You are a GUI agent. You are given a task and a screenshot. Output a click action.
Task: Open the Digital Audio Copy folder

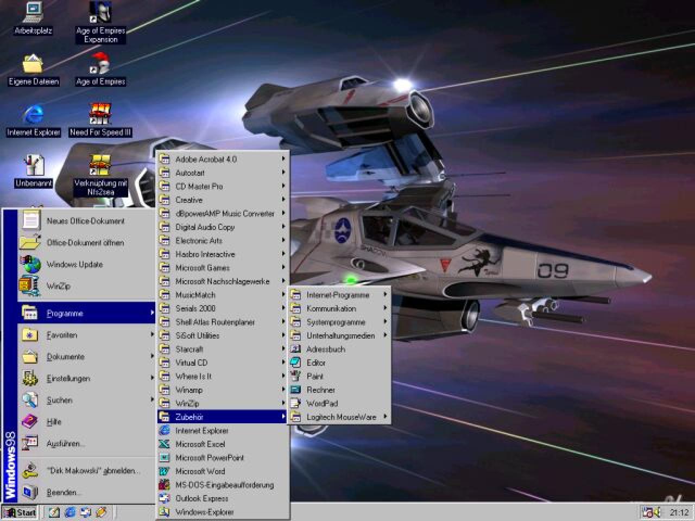click(x=223, y=227)
